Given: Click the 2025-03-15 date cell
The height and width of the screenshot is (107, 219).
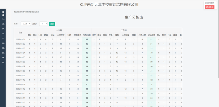Looking at the screenshot, I should click(20, 102).
